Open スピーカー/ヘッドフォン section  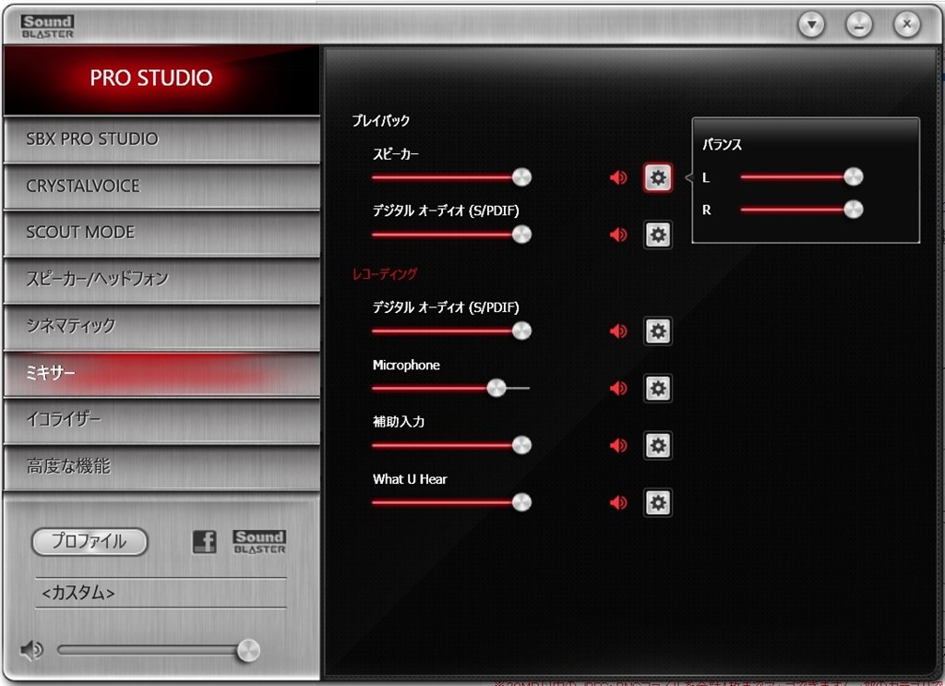161,279
